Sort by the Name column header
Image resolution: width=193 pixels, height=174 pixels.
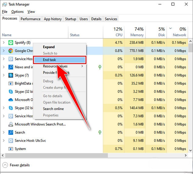34,32
